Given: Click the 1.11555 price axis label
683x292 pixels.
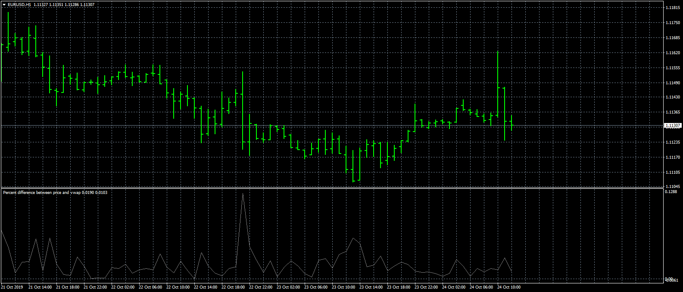Looking at the screenshot, I should coord(674,68).
